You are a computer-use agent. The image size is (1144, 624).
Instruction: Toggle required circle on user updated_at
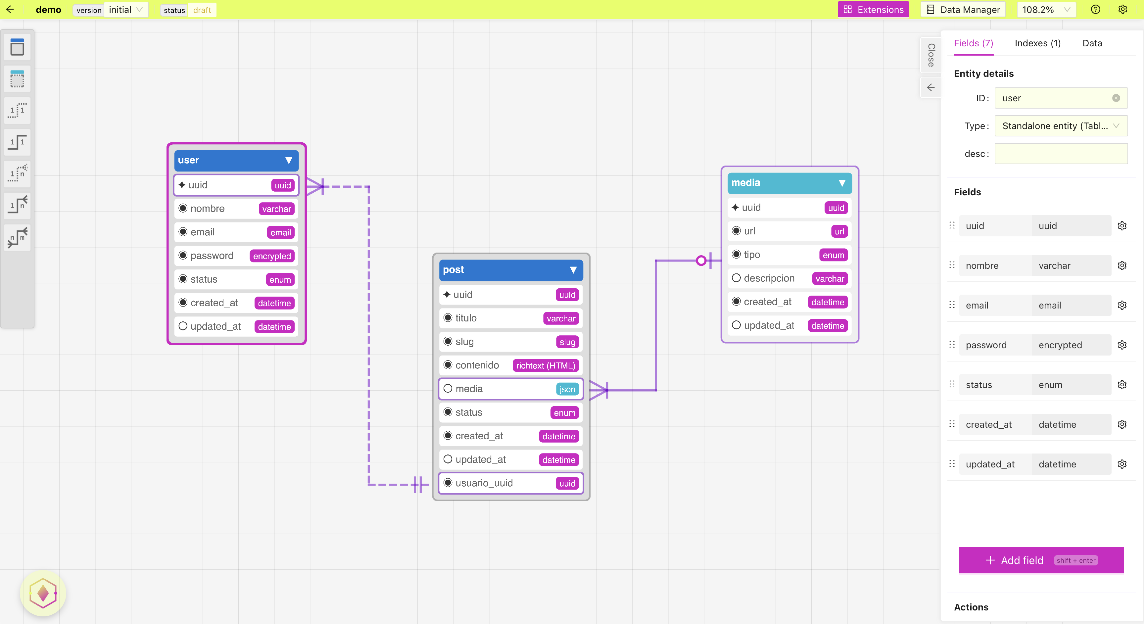click(x=183, y=326)
